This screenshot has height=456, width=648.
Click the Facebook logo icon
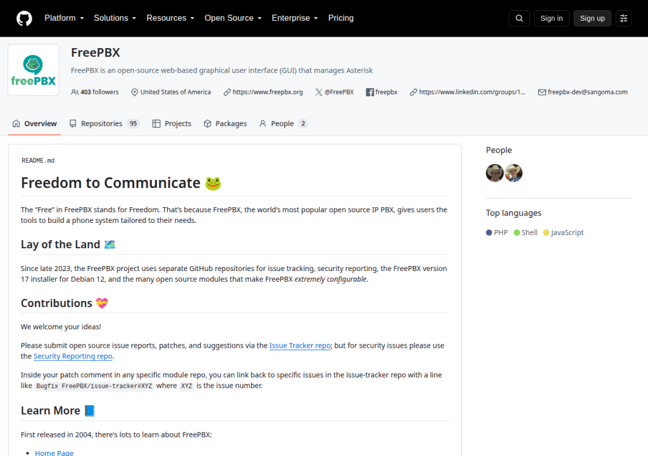pyautogui.click(x=370, y=92)
